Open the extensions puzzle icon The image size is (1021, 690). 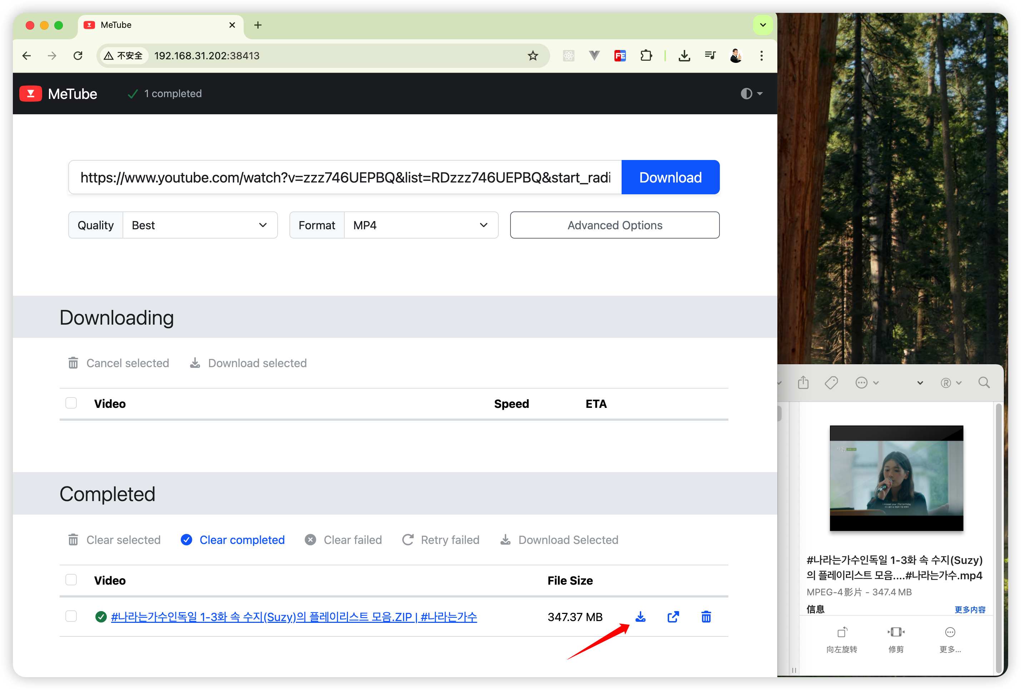(x=646, y=56)
